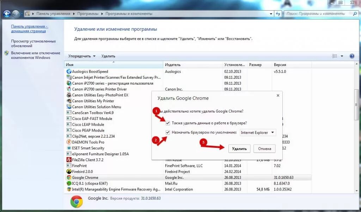Image resolution: width=361 pixels, height=212 pixels.
Task: Open the view options dropdown arrow
Action: point(342,56)
